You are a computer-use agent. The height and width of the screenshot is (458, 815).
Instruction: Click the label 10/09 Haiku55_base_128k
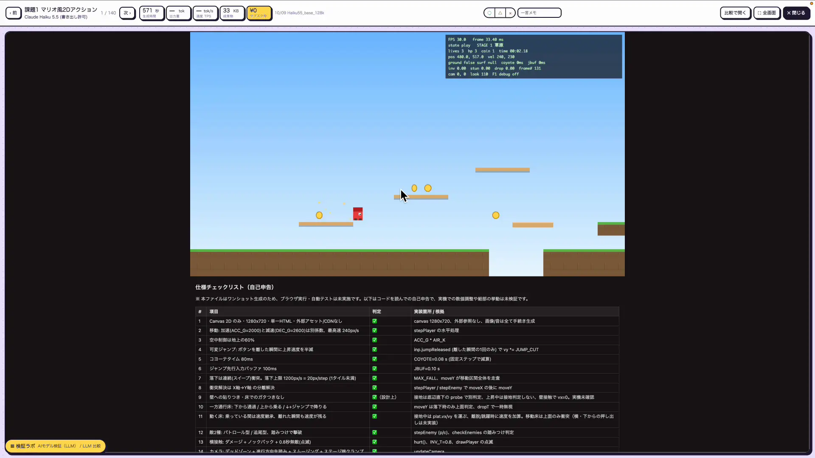pyautogui.click(x=299, y=13)
